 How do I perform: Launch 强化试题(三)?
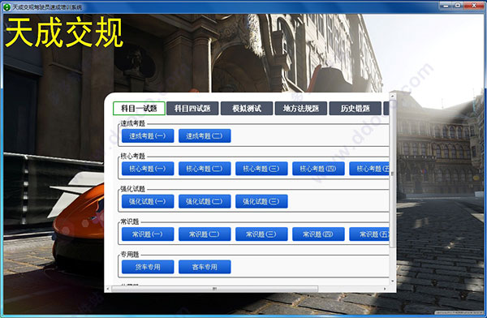(x=261, y=201)
